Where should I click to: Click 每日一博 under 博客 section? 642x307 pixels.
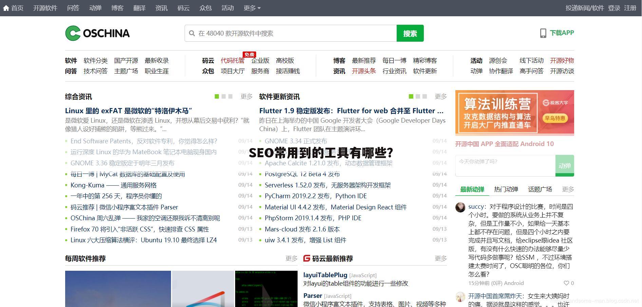pos(394,61)
